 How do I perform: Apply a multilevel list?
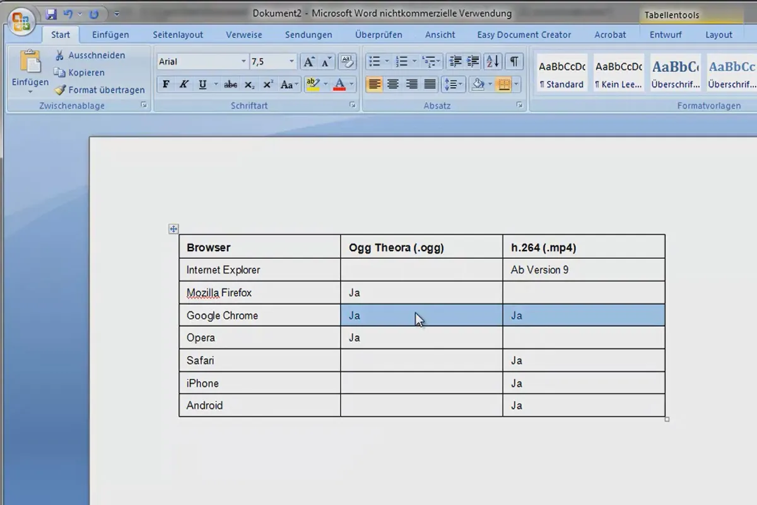pyautogui.click(x=429, y=62)
